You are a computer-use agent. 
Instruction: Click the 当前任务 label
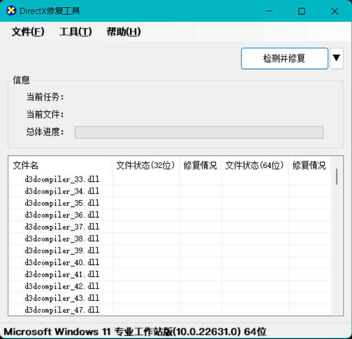click(x=45, y=97)
